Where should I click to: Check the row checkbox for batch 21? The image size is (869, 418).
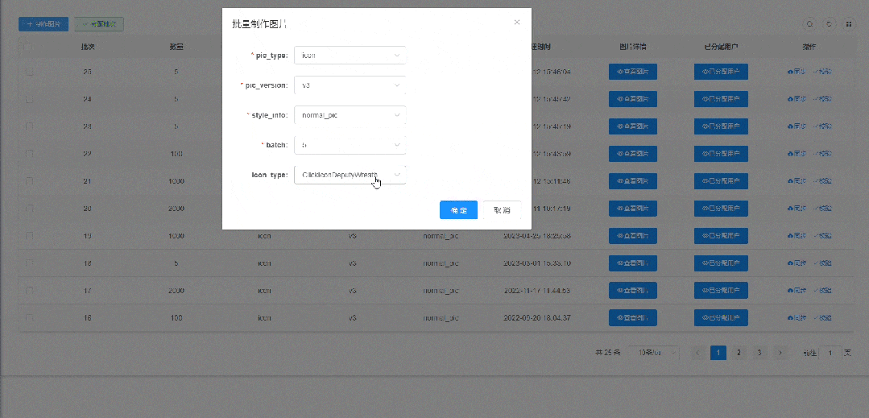(29, 180)
